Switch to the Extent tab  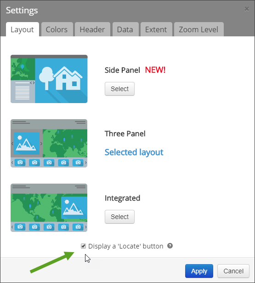(x=156, y=29)
